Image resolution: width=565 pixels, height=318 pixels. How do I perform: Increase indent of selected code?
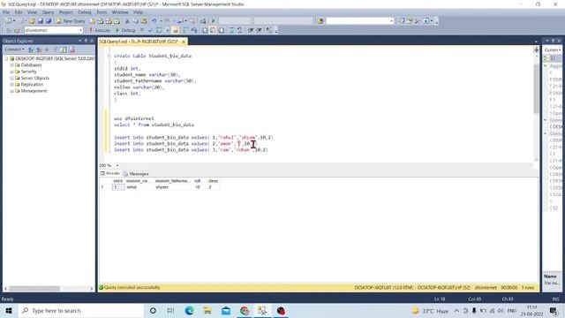259,30
